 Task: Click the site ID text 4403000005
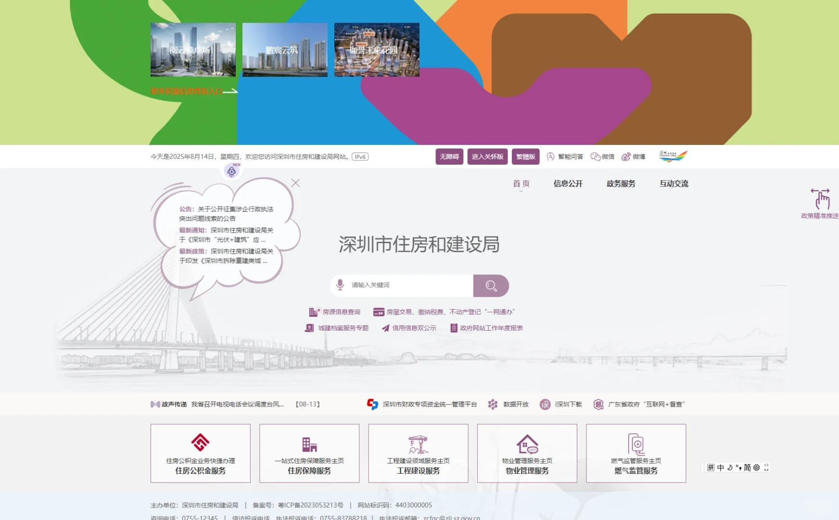click(x=414, y=505)
